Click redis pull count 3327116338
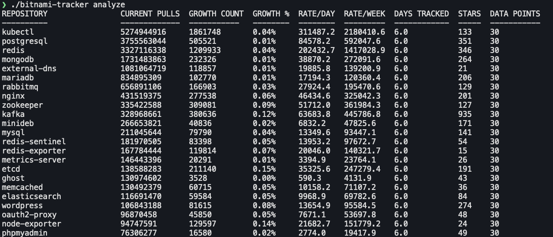The width and height of the screenshot is (553, 237). click(143, 50)
